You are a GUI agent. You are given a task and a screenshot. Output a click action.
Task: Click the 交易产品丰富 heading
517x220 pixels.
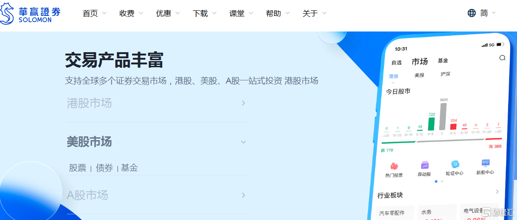(x=114, y=60)
